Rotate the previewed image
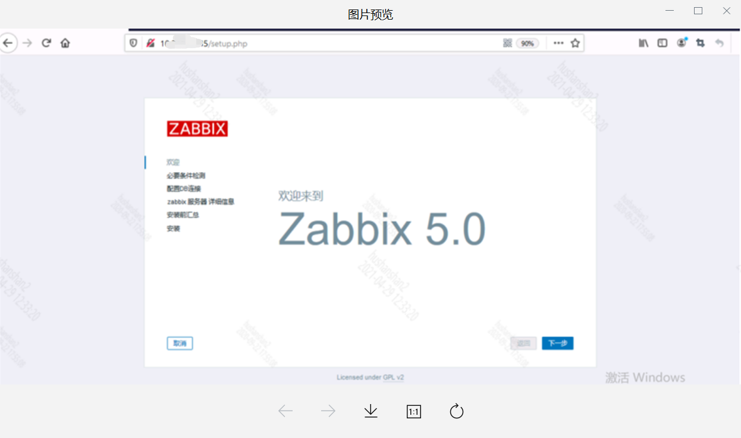Viewport: 741px width, 438px height. coord(457,411)
